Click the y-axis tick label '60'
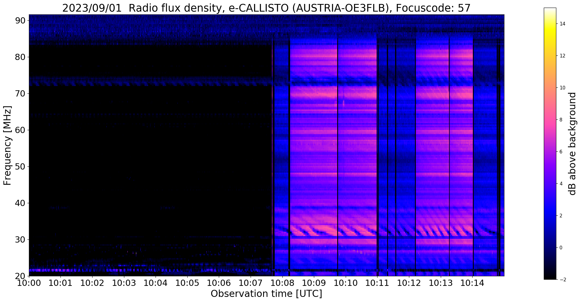 pos(20,130)
